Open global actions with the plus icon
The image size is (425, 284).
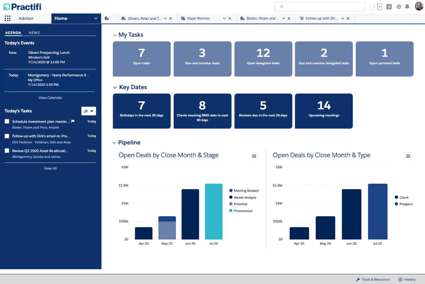click(389, 6)
